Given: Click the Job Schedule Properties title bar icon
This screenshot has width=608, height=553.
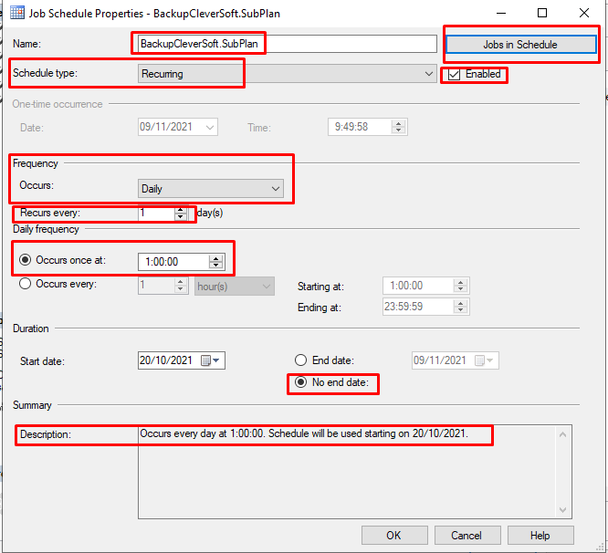Looking at the screenshot, I should [x=16, y=14].
